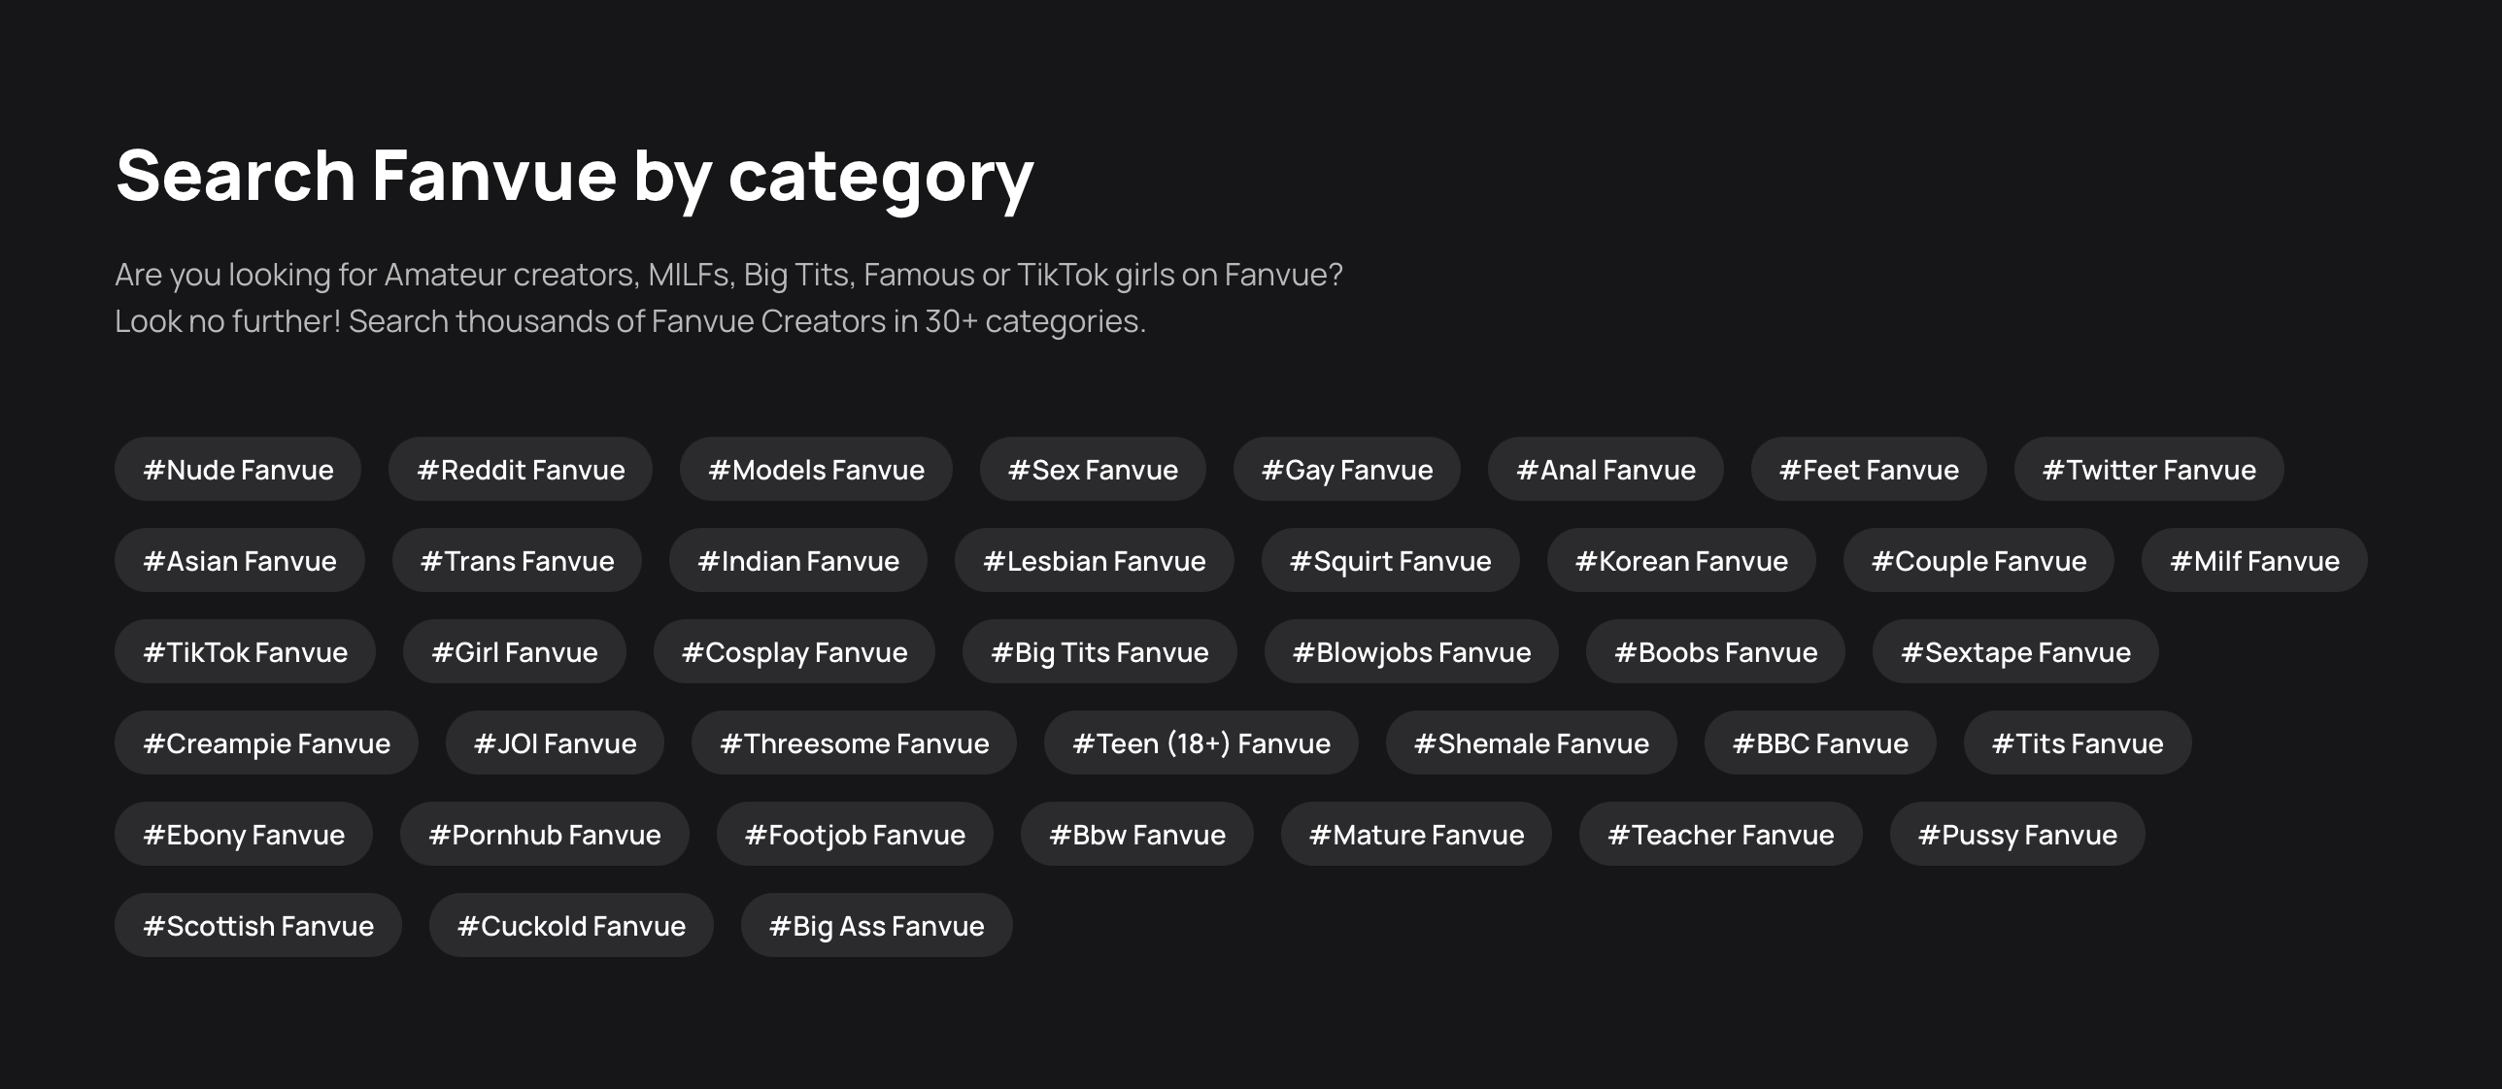Select the #Girl Fanvue tag

pyautogui.click(x=514, y=652)
